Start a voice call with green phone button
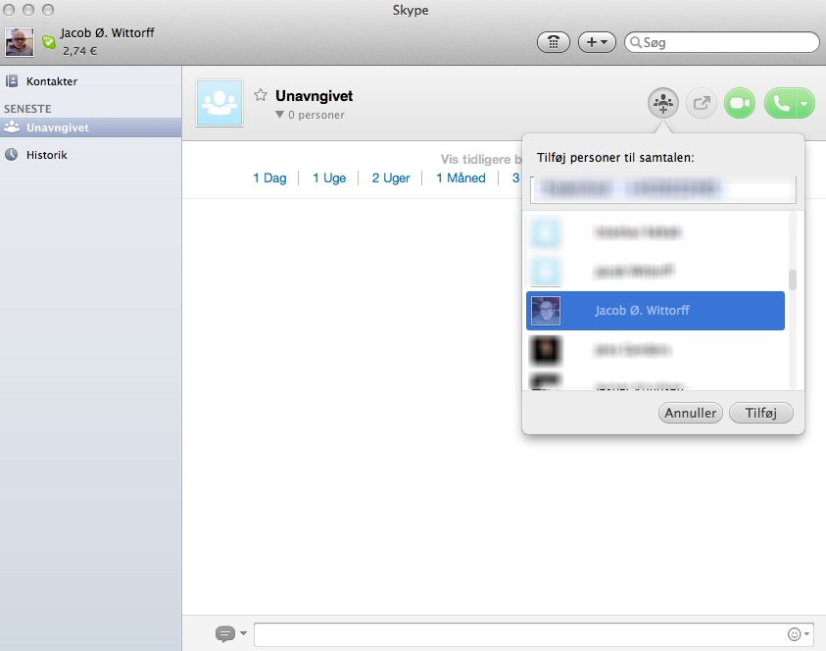 coord(780,103)
